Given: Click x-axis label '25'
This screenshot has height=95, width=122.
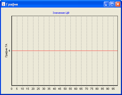Looking at the screenshot, I should pos(38,89).
